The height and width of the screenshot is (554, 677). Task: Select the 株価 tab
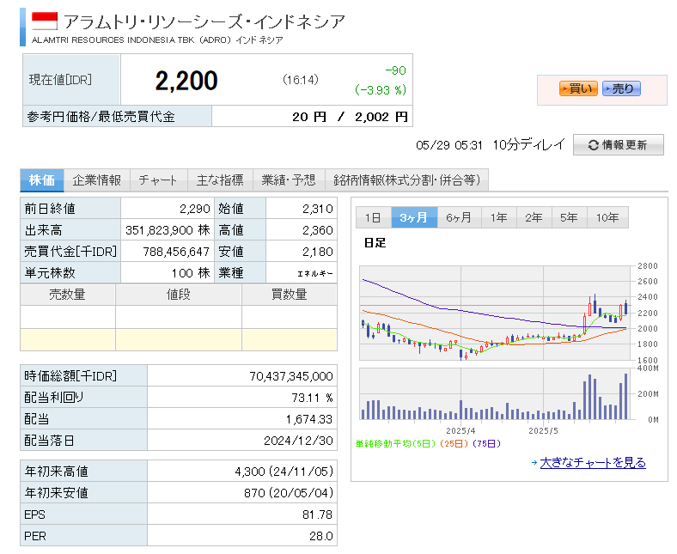coord(42,180)
